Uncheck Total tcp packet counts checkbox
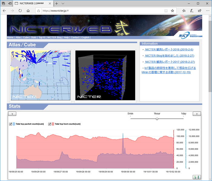Image resolution: width=212 pixels, height=181 pixels. (x=11, y=124)
